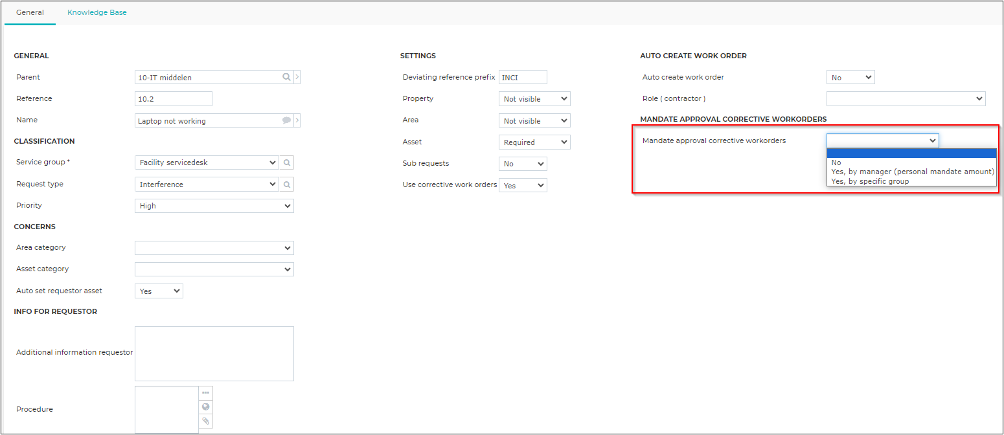Click the speech bubble icon in the Name field
1004x435 pixels.
coord(286,120)
